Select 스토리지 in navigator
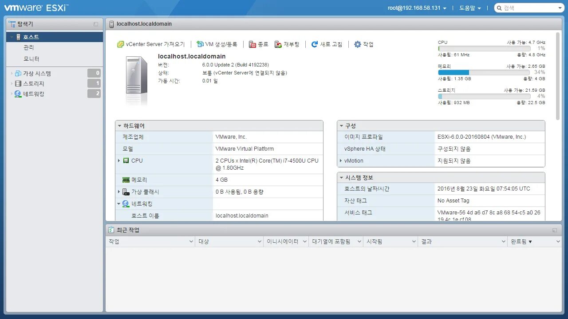 pos(34,84)
